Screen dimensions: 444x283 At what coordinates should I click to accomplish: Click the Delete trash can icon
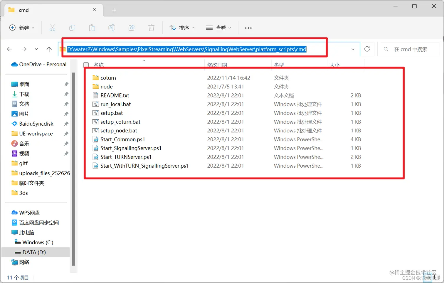151,28
